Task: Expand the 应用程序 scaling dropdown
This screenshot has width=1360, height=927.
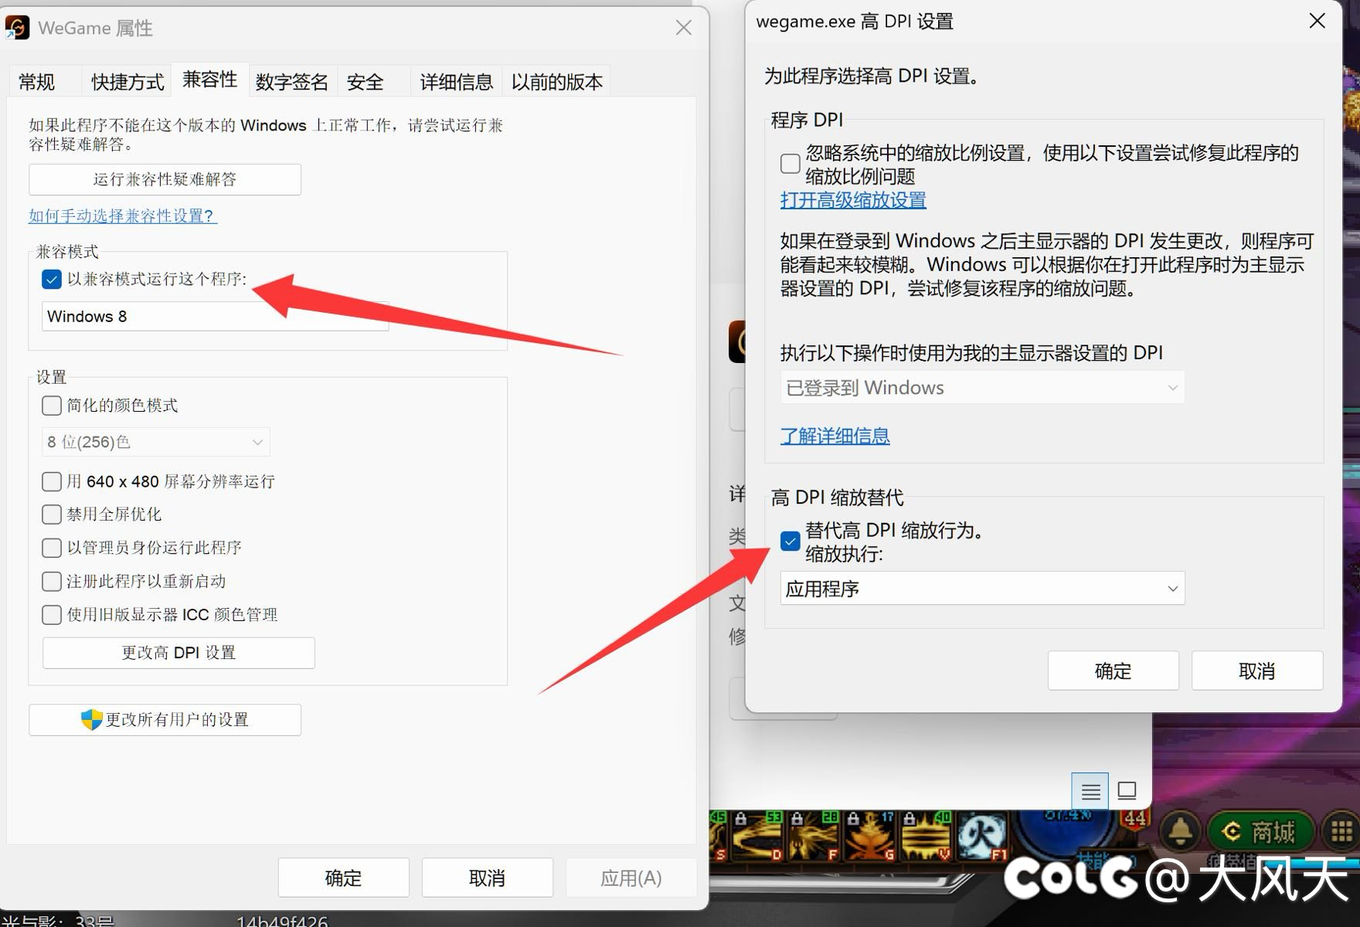Action: point(981,589)
